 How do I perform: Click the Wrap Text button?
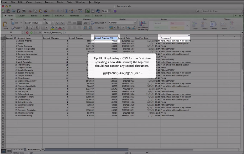tap(98, 23)
